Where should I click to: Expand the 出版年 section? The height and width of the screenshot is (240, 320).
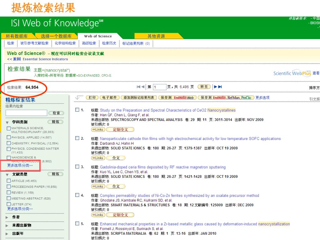point(7,234)
